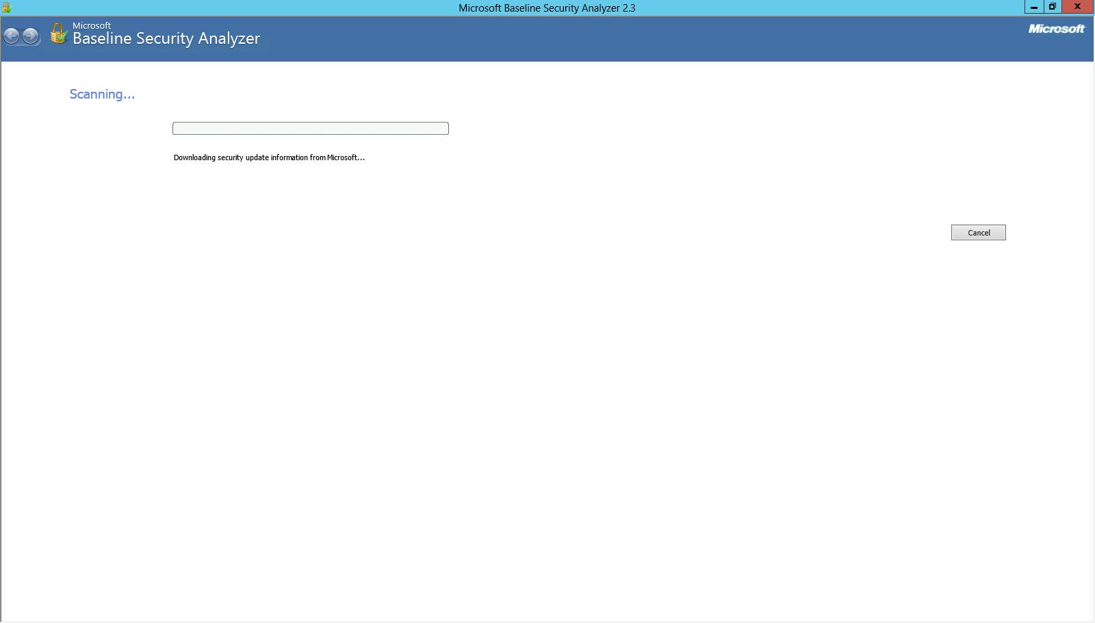Click the Back navigation arrow
The image size is (1095, 623).
tap(12, 36)
